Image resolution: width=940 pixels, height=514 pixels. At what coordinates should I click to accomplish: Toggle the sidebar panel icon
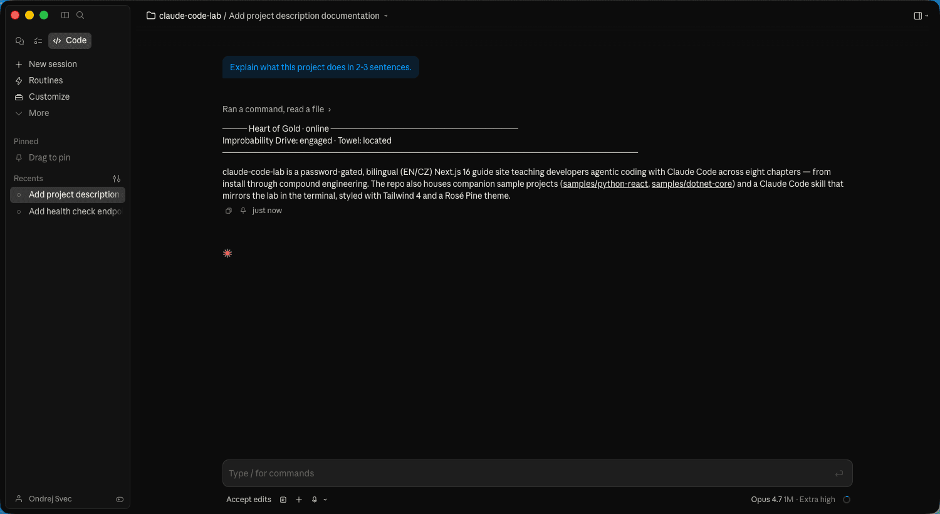point(65,15)
